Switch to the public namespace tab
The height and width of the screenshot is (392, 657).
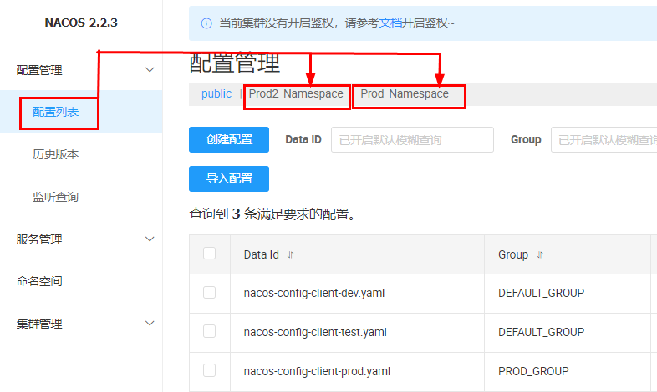(216, 93)
